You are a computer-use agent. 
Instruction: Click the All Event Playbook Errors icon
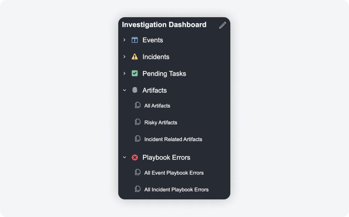138,172
